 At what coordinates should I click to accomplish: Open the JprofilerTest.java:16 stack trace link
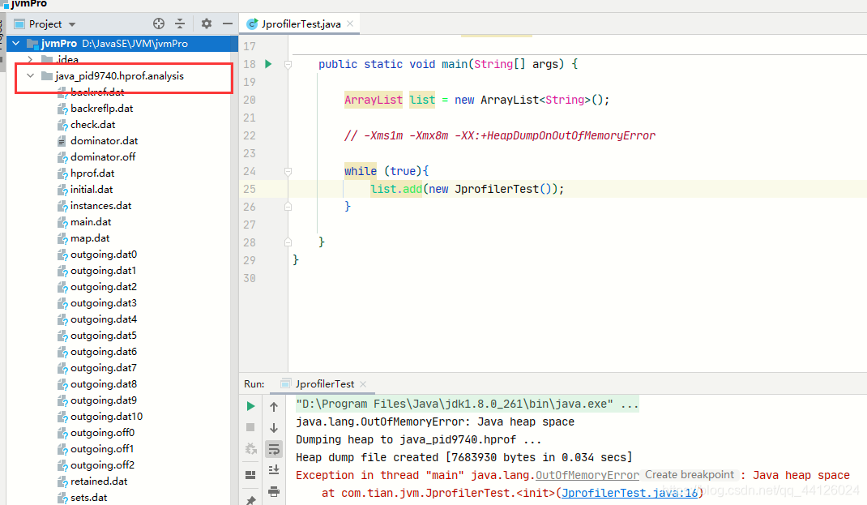[x=630, y=493]
